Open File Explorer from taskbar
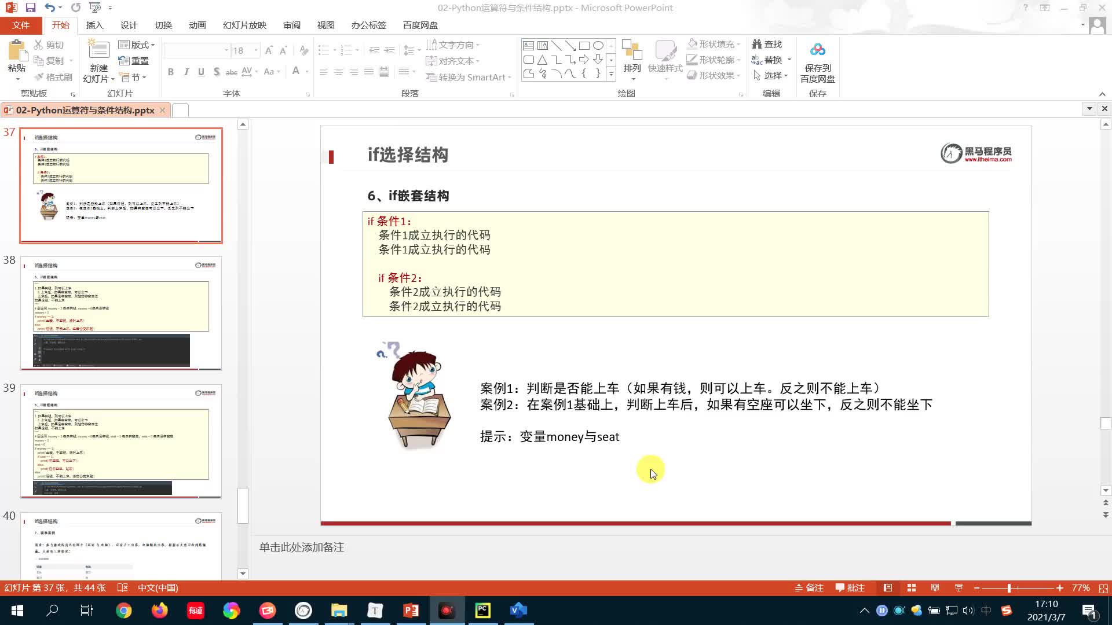The height and width of the screenshot is (625, 1112). [339, 611]
